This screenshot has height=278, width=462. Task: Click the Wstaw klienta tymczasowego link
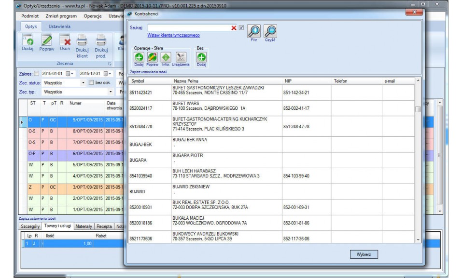[173, 35]
